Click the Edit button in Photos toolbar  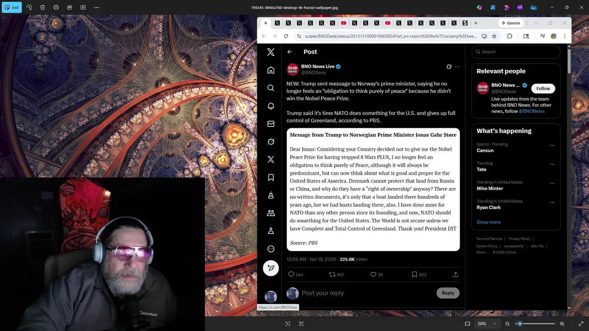[12, 7]
